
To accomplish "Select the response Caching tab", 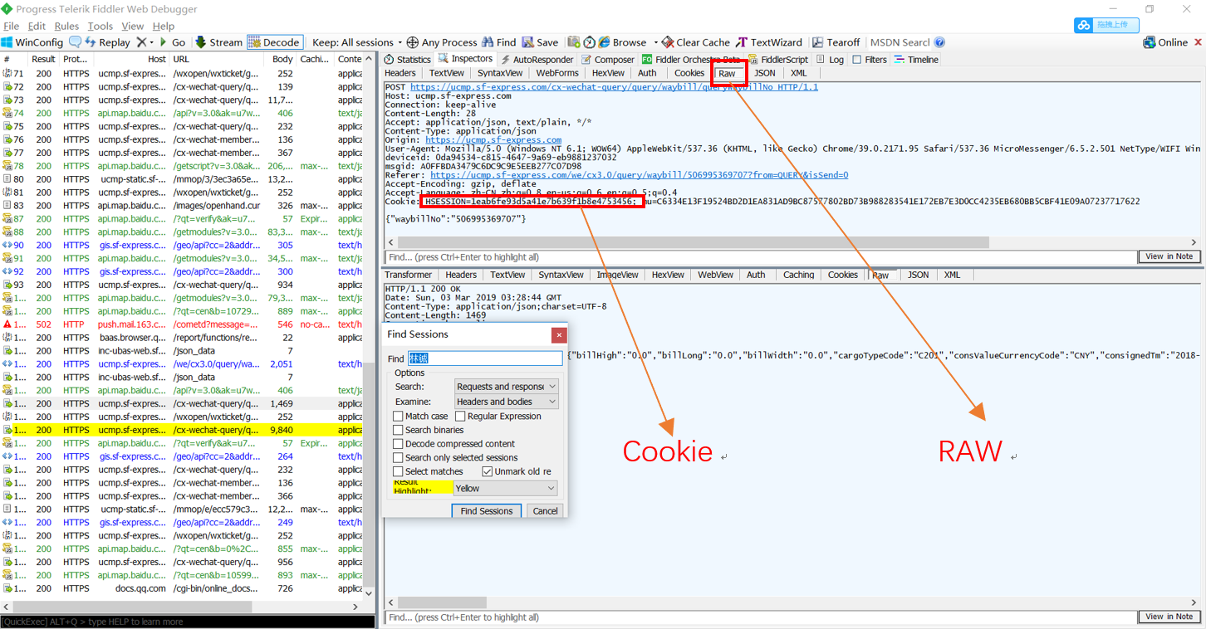I will (798, 275).
